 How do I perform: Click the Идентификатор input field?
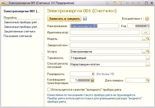click(105, 32)
